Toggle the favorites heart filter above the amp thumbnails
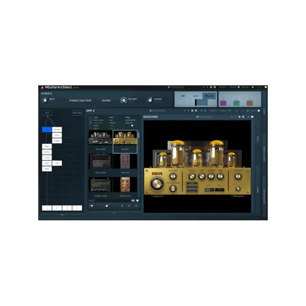The width and height of the screenshot is (306, 306). 132,125
